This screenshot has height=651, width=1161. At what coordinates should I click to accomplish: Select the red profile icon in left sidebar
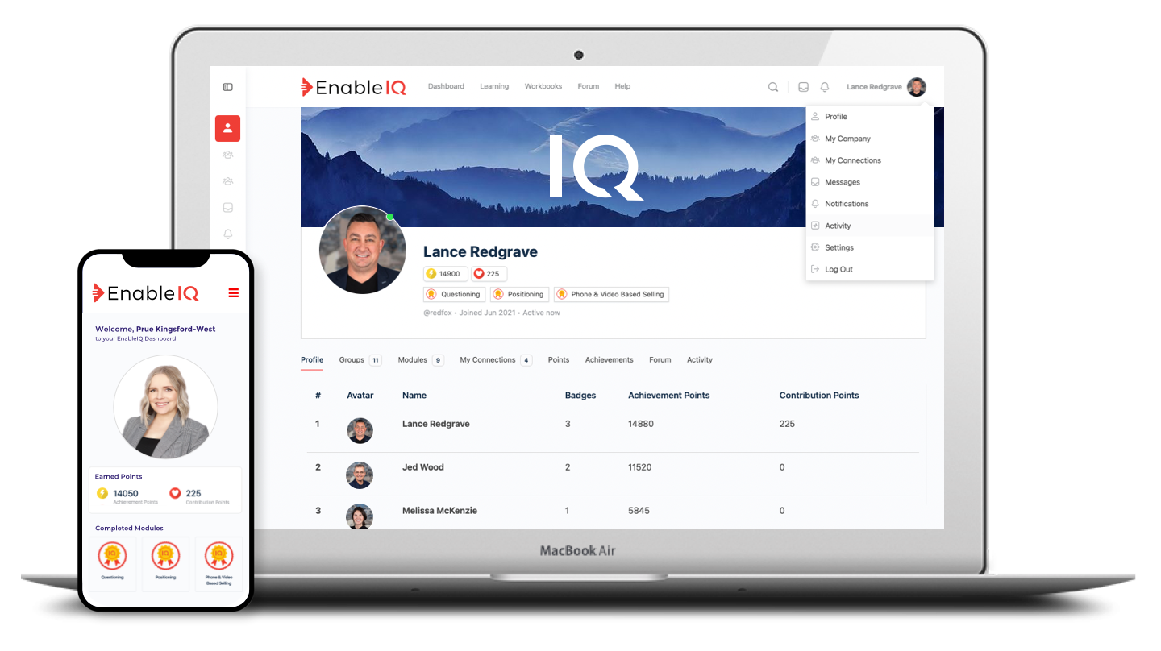227,128
